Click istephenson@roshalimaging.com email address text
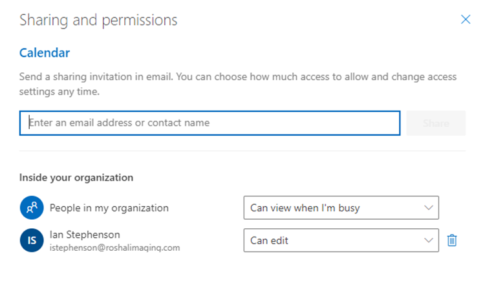The width and height of the screenshot is (485, 287). click(114, 247)
